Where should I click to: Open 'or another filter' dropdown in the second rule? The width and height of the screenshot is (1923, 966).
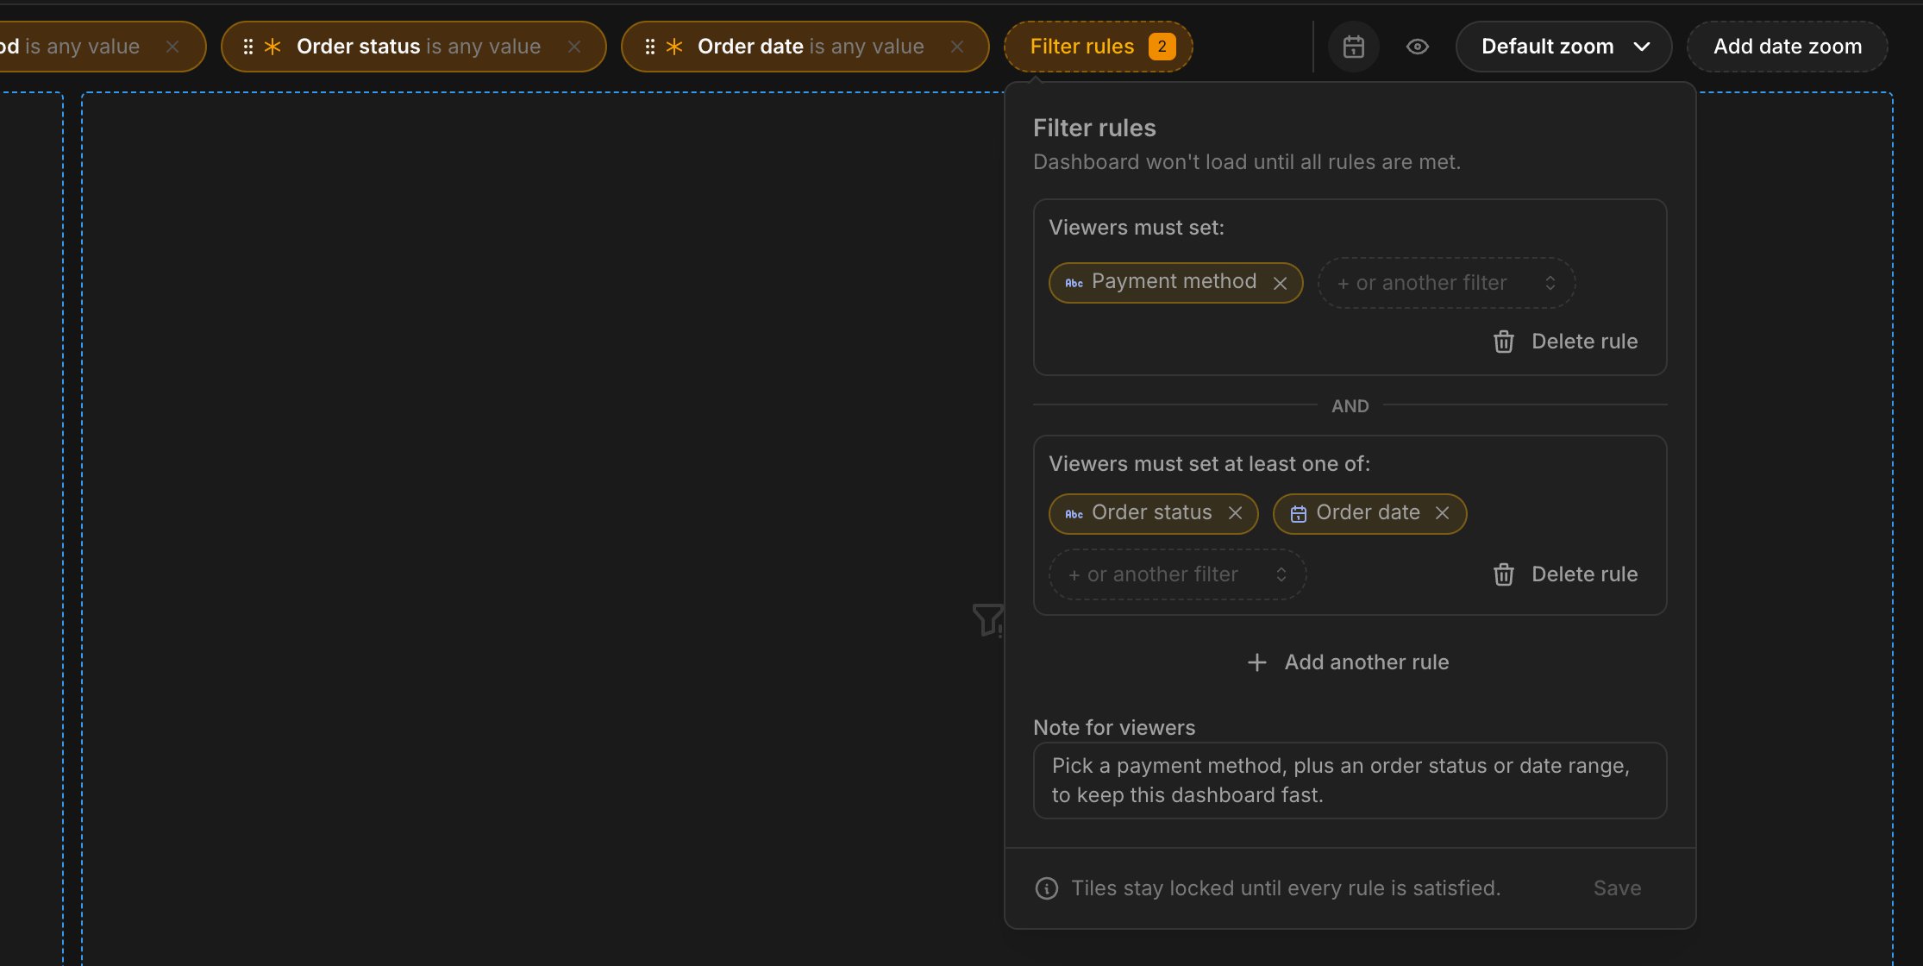(x=1177, y=574)
